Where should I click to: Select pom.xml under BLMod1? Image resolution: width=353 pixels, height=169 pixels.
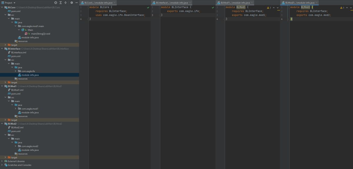click(x=16, y=94)
